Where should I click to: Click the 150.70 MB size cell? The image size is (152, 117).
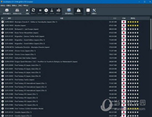(113, 58)
